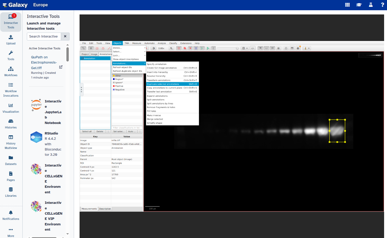387x238 pixels.
Task: Open Galaxy apps grid icon in header
Action: (347, 5)
